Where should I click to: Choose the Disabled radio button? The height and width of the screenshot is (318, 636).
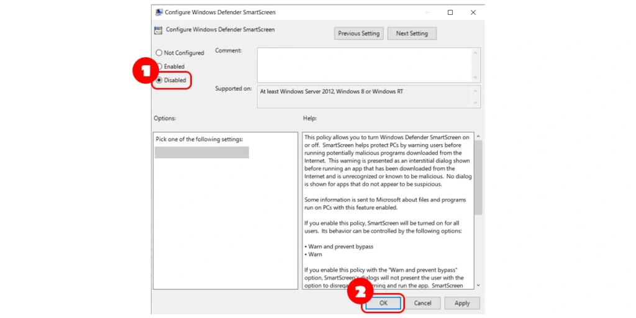(159, 80)
